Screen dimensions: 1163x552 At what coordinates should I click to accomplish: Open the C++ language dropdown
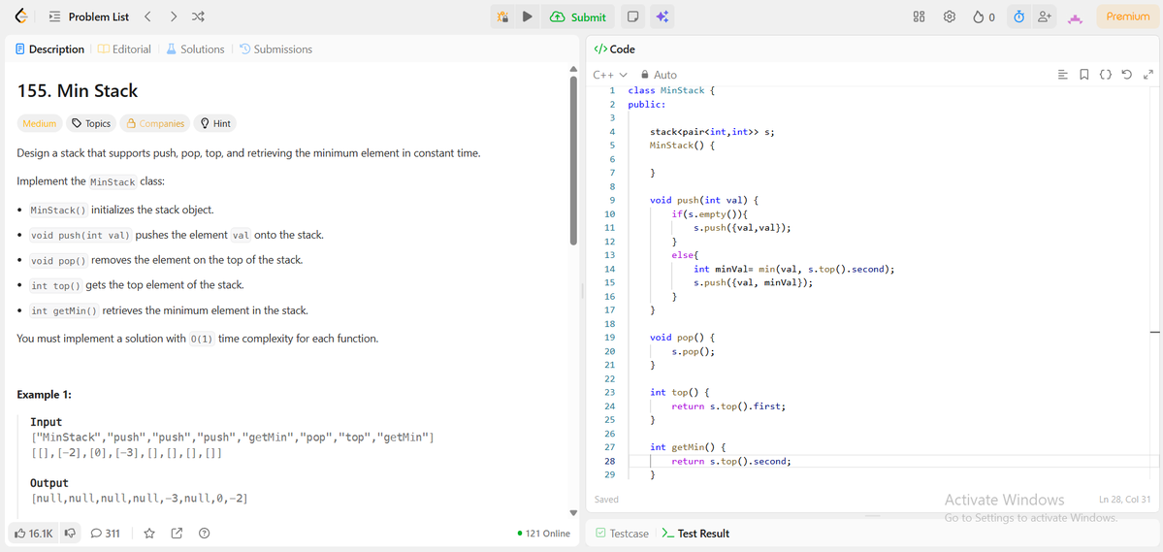pyautogui.click(x=610, y=74)
